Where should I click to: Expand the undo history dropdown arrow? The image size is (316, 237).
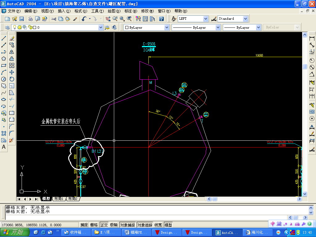point(90,19)
